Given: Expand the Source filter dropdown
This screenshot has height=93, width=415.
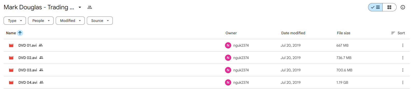Looking at the screenshot, I should point(100,21).
